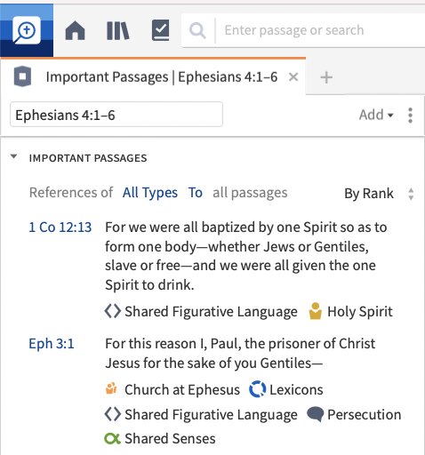The height and width of the screenshot is (455, 425).
Task: Close the Important Passages tab
Action: (x=293, y=77)
